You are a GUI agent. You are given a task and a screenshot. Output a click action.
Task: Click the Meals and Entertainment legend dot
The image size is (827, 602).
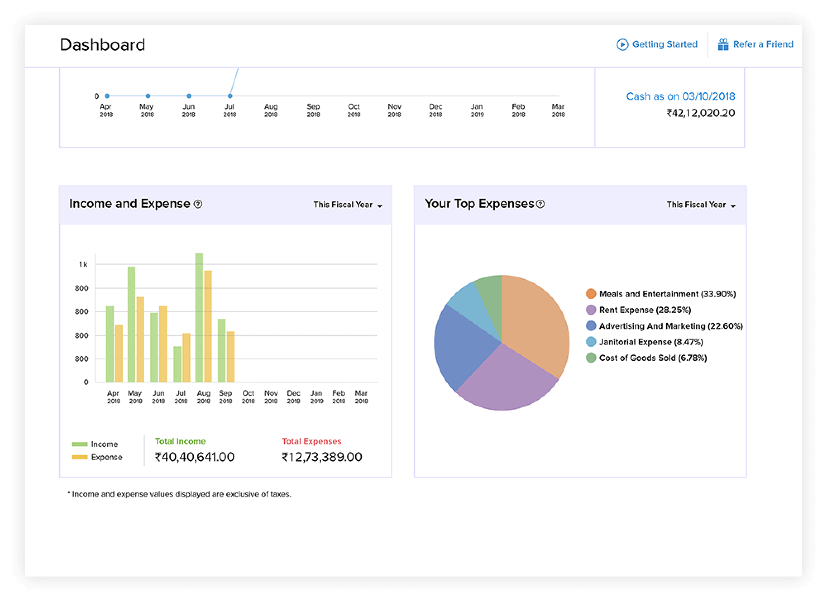coord(591,294)
